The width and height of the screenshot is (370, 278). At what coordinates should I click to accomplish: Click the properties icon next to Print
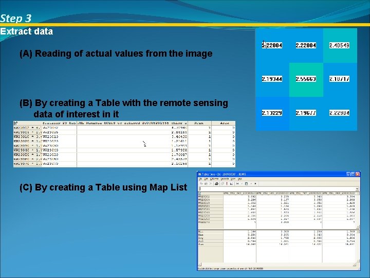223,184
